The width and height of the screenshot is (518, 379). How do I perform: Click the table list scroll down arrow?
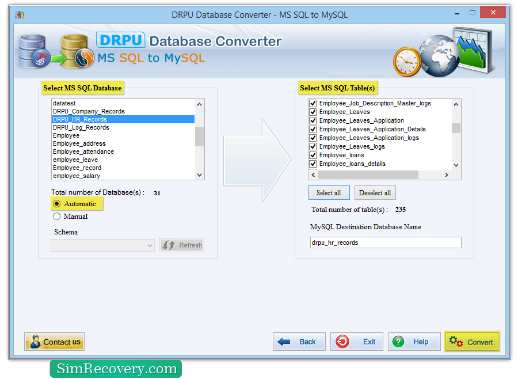pos(456,165)
